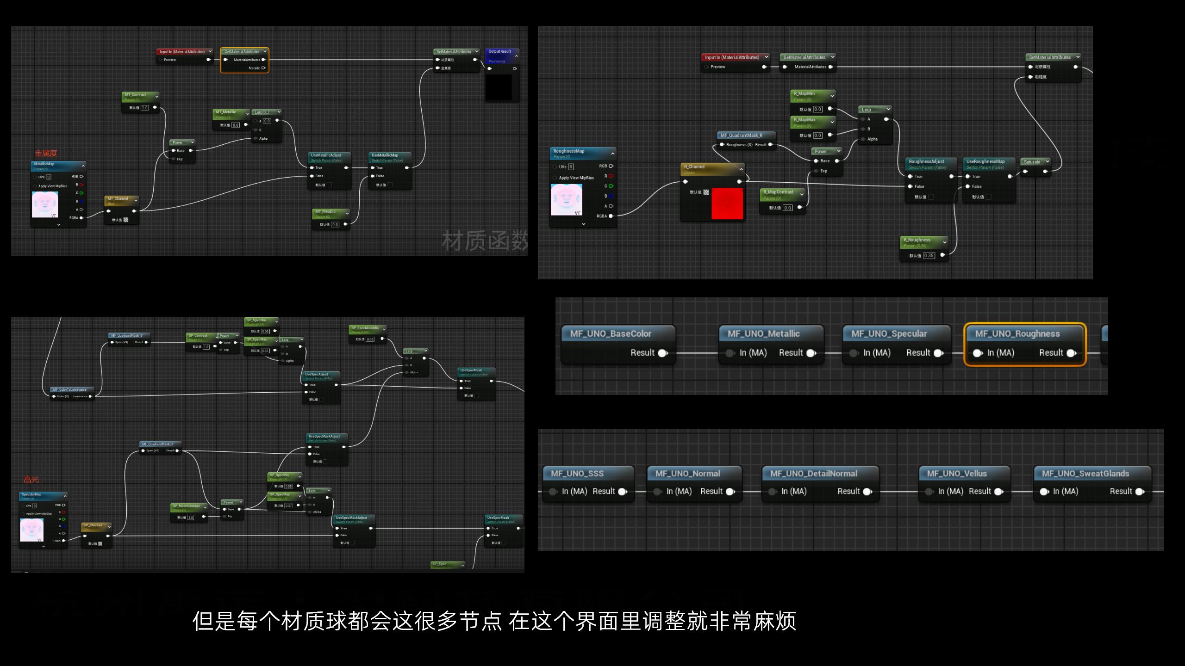This screenshot has height=666, width=1185.
Task: Click the MT_Contrast default value field 1.0
Action: [x=145, y=108]
